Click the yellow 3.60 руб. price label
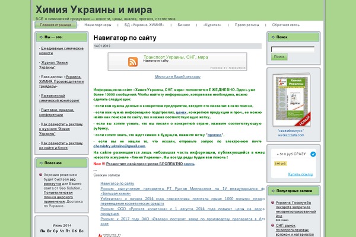The height and width of the screenshot is (237, 356). click(281, 164)
